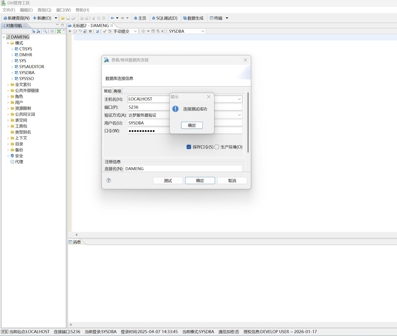This screenshot has width=397, height=336.
Task: Select the General (常规) tab in dialog
Action: pyautogui.click(x=108, y=91)
